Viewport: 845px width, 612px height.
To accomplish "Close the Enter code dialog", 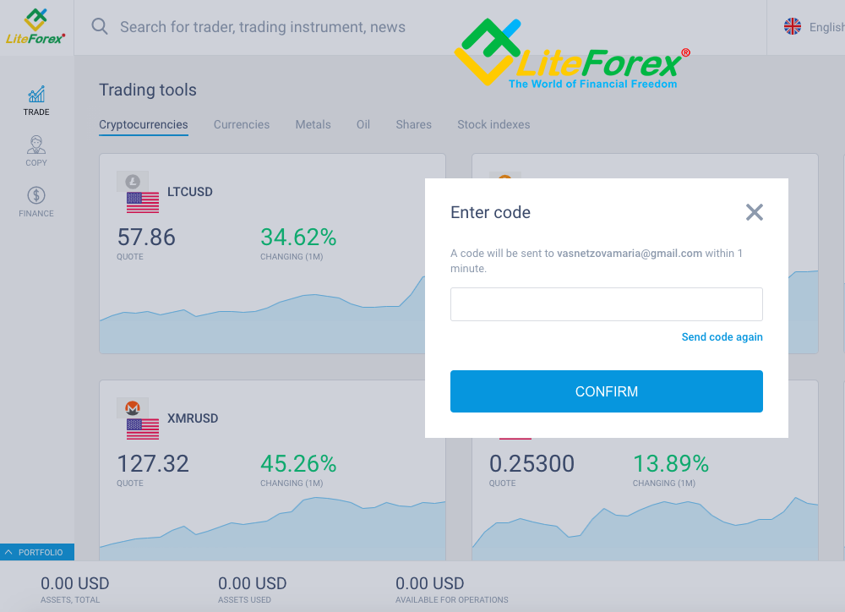I will 754,212.
